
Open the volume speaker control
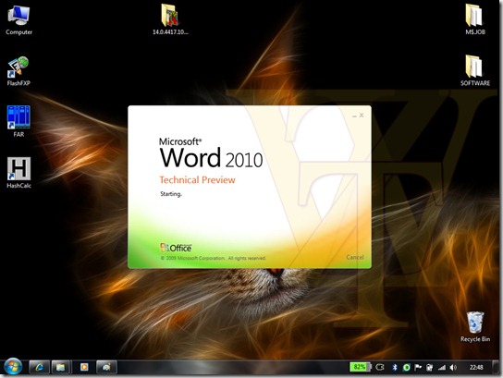click(453, 368)
